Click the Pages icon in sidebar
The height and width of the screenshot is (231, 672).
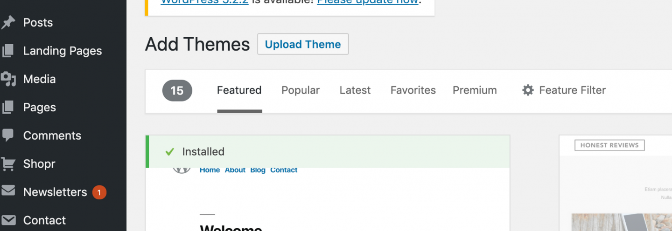8,108
